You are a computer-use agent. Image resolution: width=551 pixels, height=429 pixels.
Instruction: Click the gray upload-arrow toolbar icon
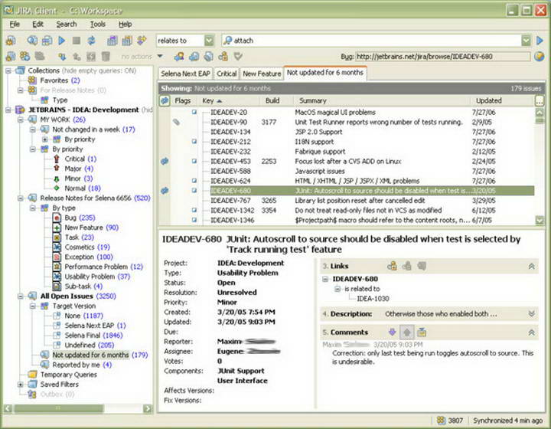coord(77,56)
